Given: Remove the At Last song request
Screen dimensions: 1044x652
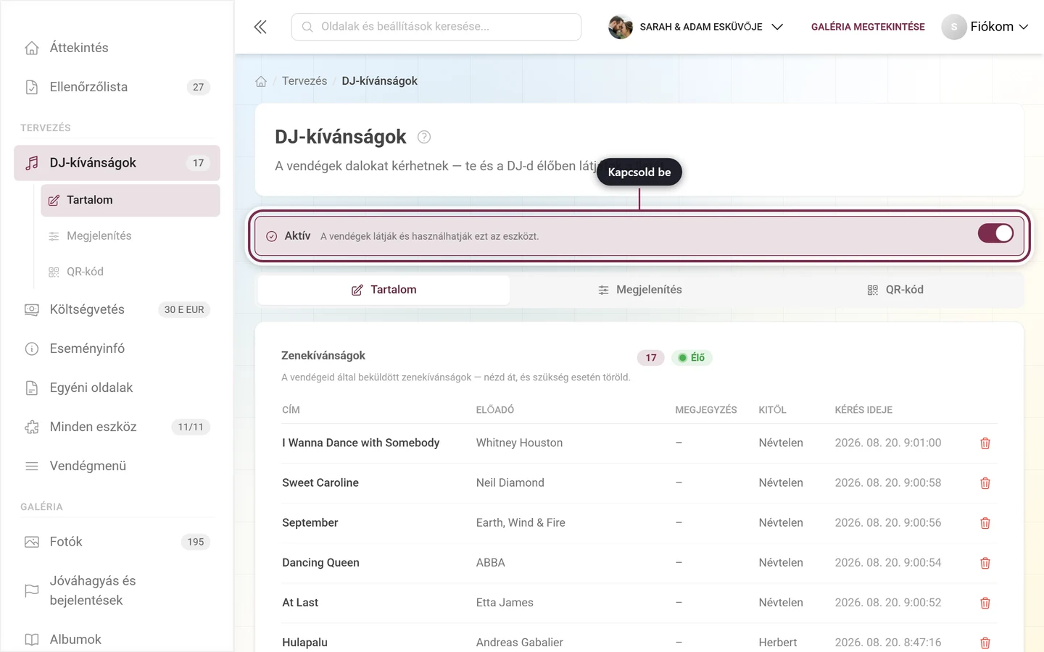Looking at the screenshot, I should (x=985, y=603).
